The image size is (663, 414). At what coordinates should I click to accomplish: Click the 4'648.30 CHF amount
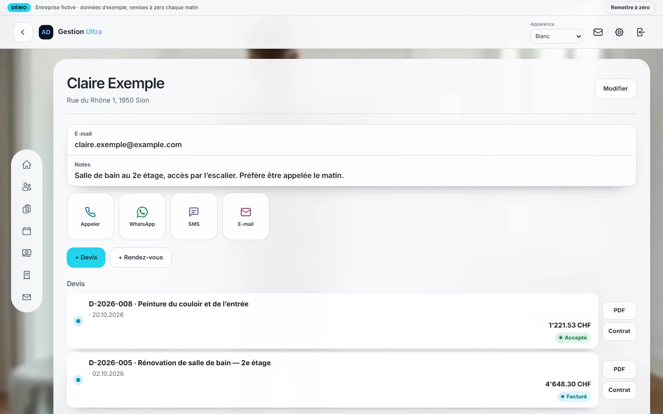[568, 384]
